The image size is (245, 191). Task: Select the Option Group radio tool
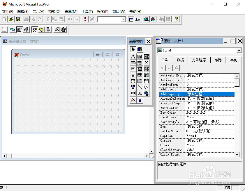coord(147,63)
